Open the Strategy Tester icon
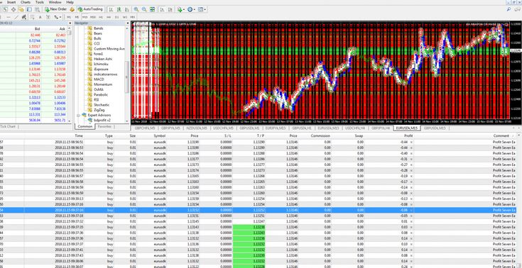 (x=37, y=9)
